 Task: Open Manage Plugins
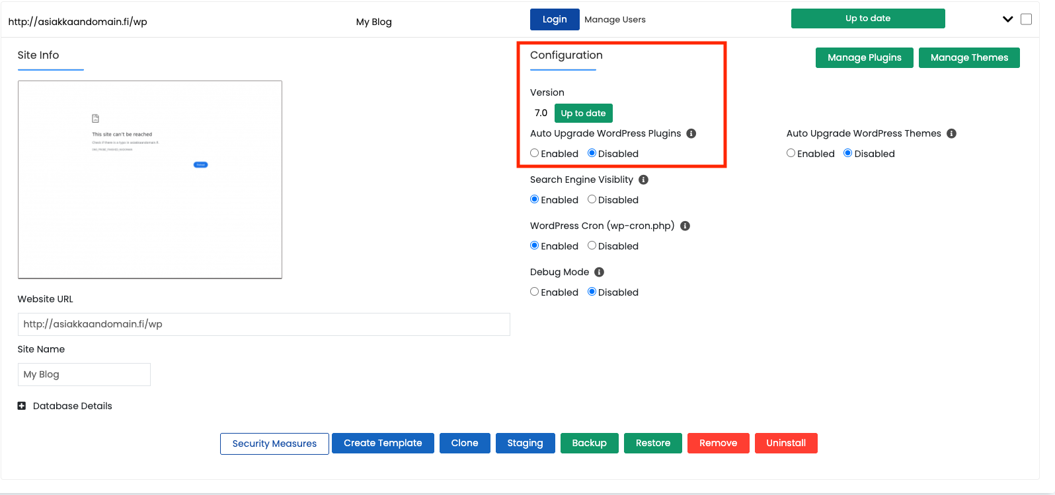pyautogui.click(x=865, y=57)
